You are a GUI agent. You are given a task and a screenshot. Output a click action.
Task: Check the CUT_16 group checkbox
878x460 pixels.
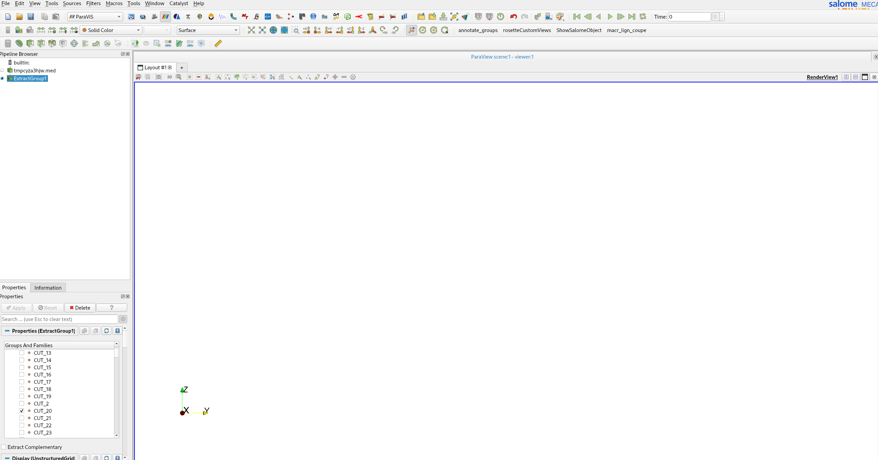pos(22,374)
